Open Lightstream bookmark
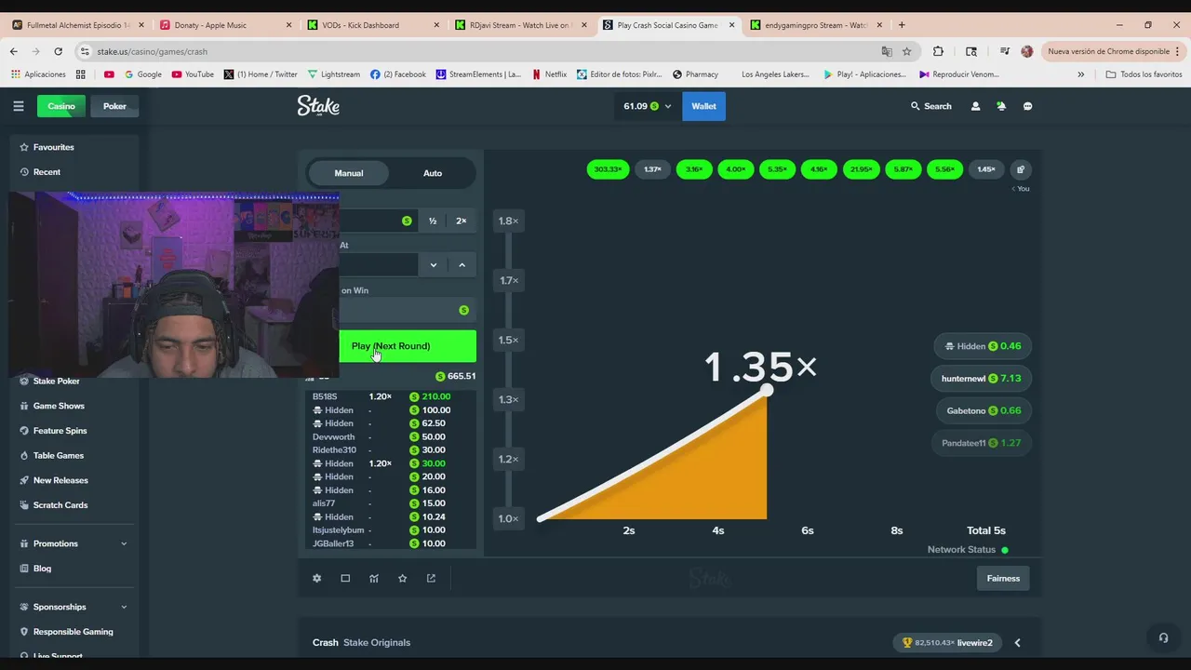 [333, 74]
